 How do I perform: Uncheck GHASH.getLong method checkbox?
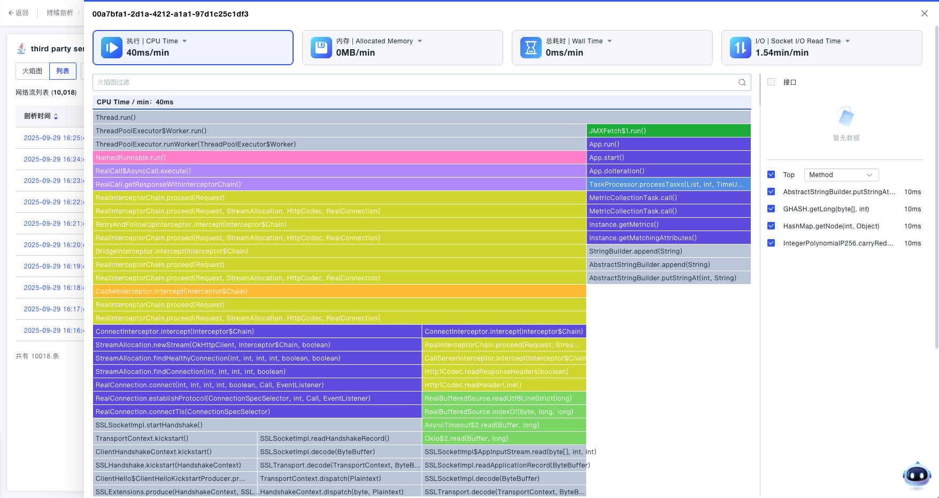click(x=771, y=209)
